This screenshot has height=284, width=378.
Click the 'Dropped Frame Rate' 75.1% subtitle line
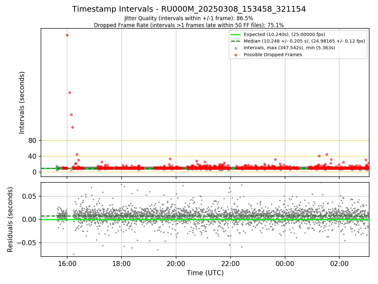coord(189,25)
